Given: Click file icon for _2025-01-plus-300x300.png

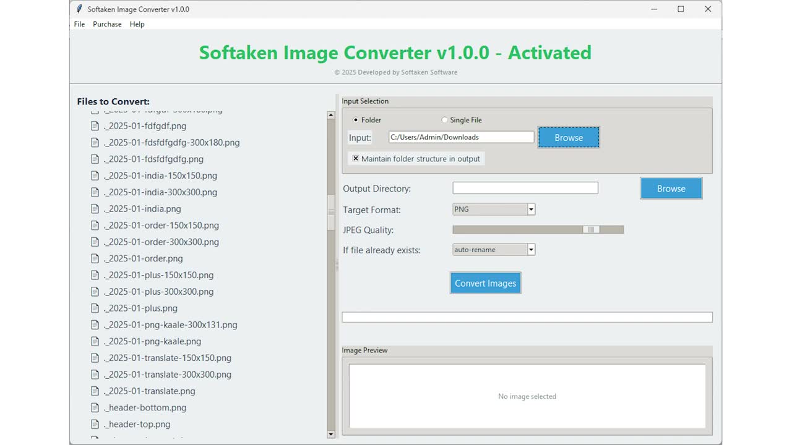Looking at the screenshot, I should pyautogui.click(x=95, y=292).
